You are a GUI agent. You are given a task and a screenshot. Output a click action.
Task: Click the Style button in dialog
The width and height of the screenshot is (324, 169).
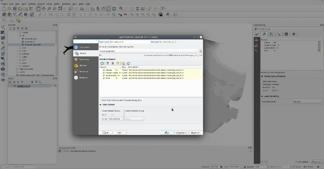click(x=120, y=133)
